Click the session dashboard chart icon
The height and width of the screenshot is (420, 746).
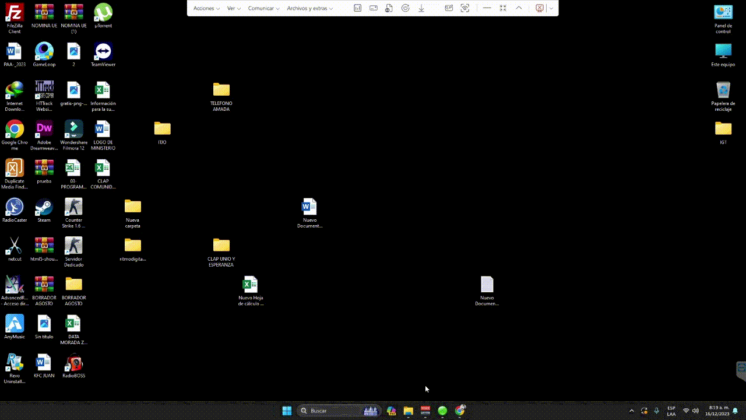358,8
